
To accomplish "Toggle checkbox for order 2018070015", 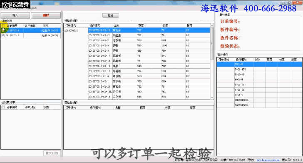I will coord(3,35).
